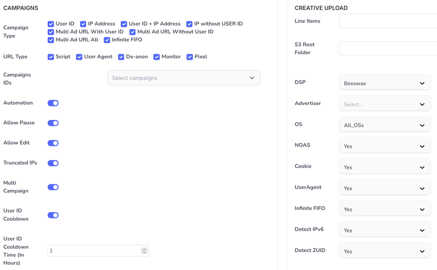
Task: Disable the Allow Pause switch
Action: coord(53,123)
